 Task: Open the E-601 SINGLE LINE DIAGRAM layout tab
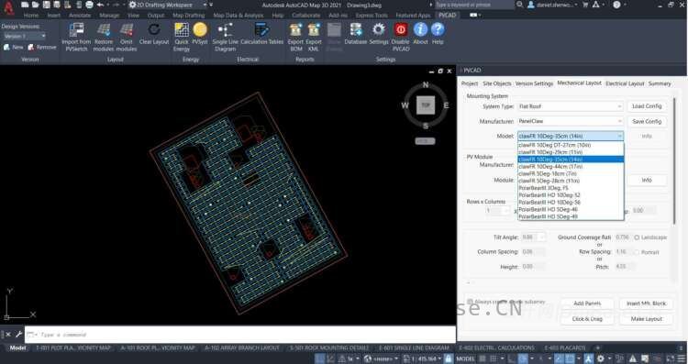tap(414, 347)
